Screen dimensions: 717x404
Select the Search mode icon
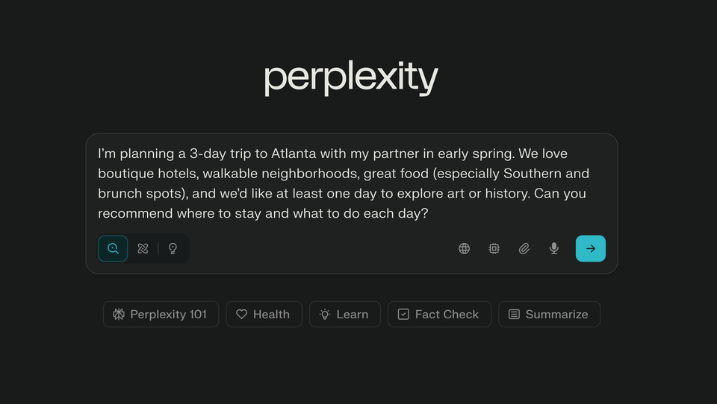[113, 249]
